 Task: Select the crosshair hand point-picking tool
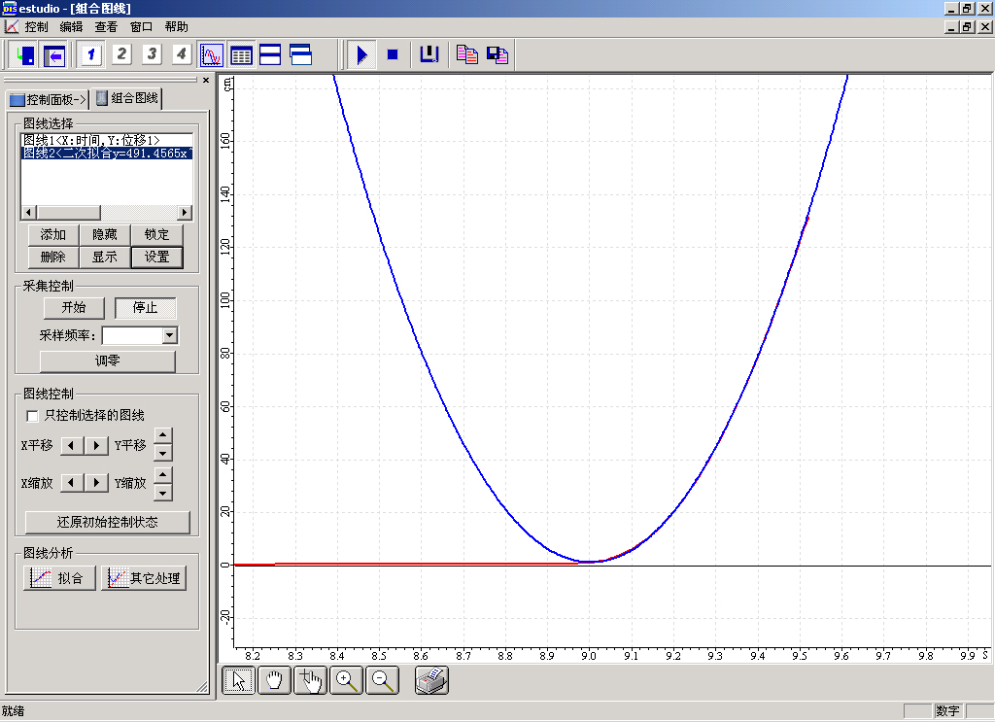click(311, 680)
